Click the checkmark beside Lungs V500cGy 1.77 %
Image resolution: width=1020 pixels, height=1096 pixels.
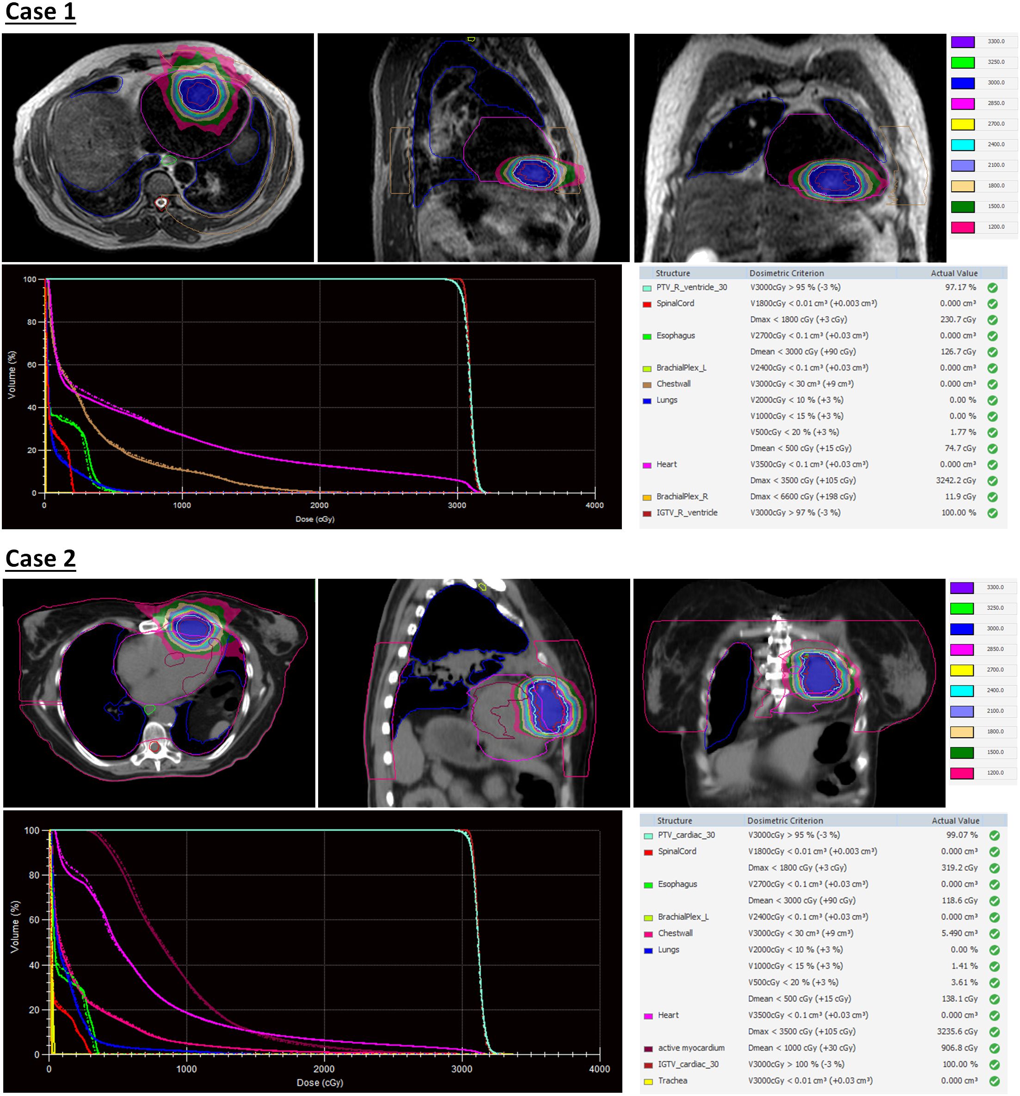tap(992, 432)
